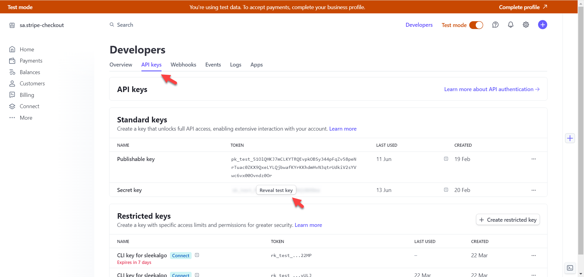Image resolution: width=584 pixels, height=277 pixels.
Task: Switch to the Webhooks tab
Action: point(183,65)
